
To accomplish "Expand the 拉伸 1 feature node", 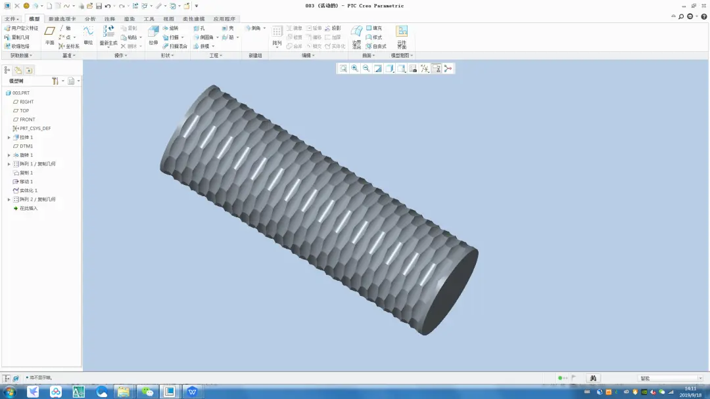I will tap(9, 137).
